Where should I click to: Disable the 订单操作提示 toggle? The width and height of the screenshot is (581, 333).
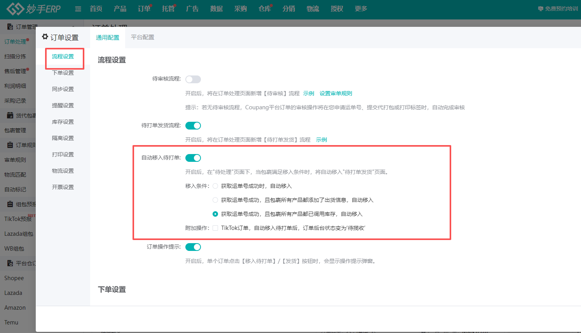(193, 247)
